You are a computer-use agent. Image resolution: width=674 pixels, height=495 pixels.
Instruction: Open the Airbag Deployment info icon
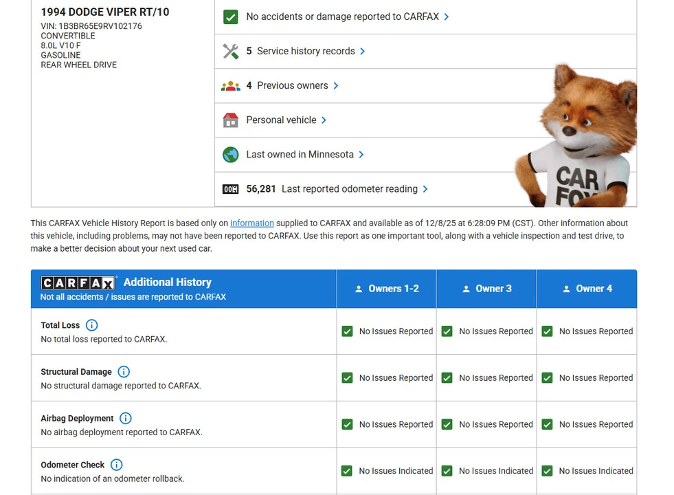[x=126, y=418]
